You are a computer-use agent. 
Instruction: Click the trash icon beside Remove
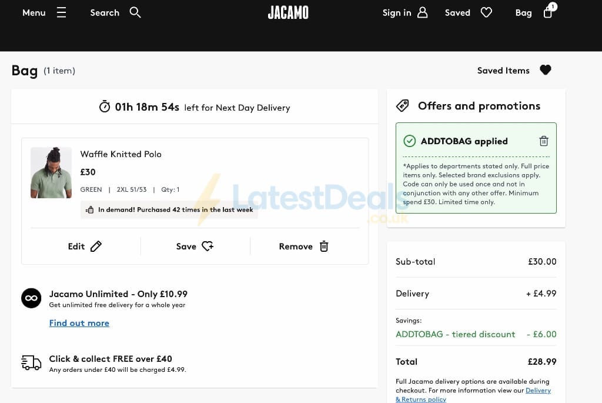pos(324,247)
